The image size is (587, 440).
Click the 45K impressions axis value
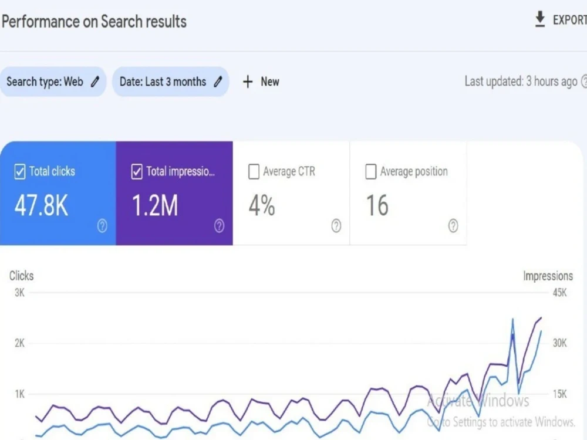559,293
